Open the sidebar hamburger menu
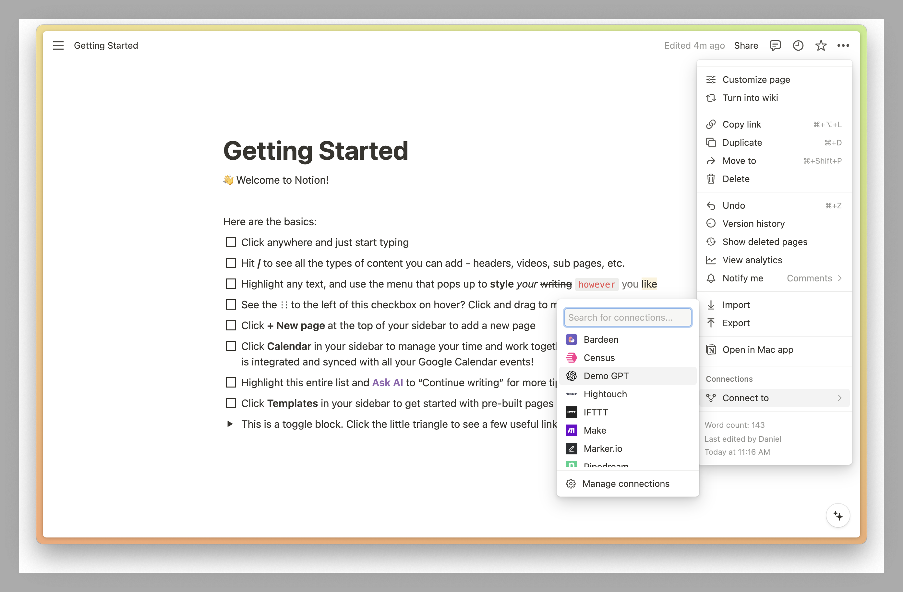The image size is (903, 592). (x=58, y=45)
